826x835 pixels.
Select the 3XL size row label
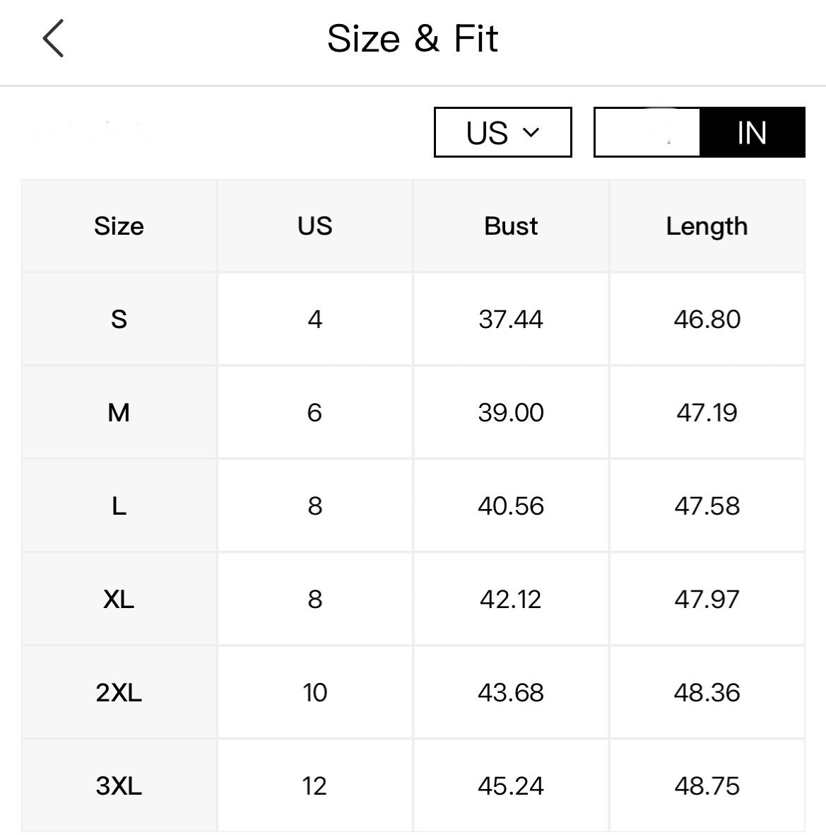coord(119,786)
